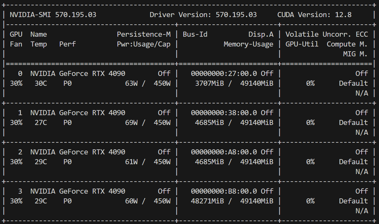Screen dimensions: 379x224
Task: Click bus id '00000000:27:00.0'
Action: tap(224, 73)
